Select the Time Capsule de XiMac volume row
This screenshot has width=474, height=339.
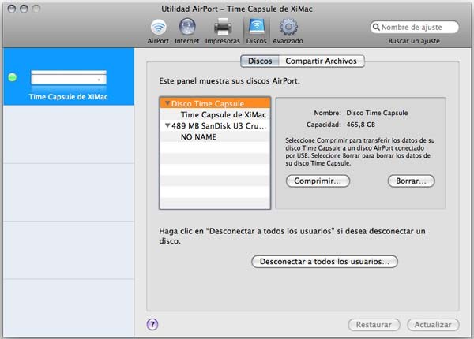click(x=215, y=114)
